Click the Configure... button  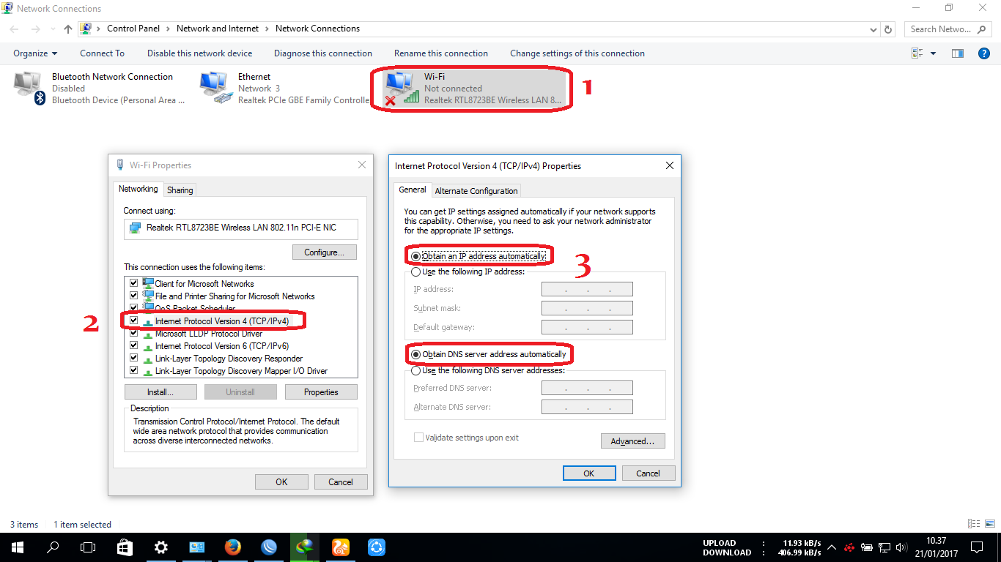[325, 252]
